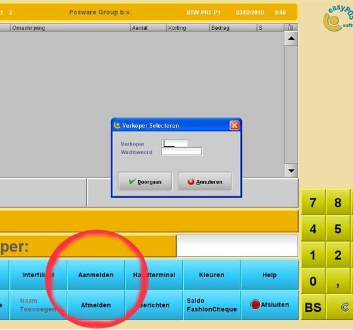Tap keypad digit 7
The width and height of the screenshot is (353, 330).
(x=313, y=202)
